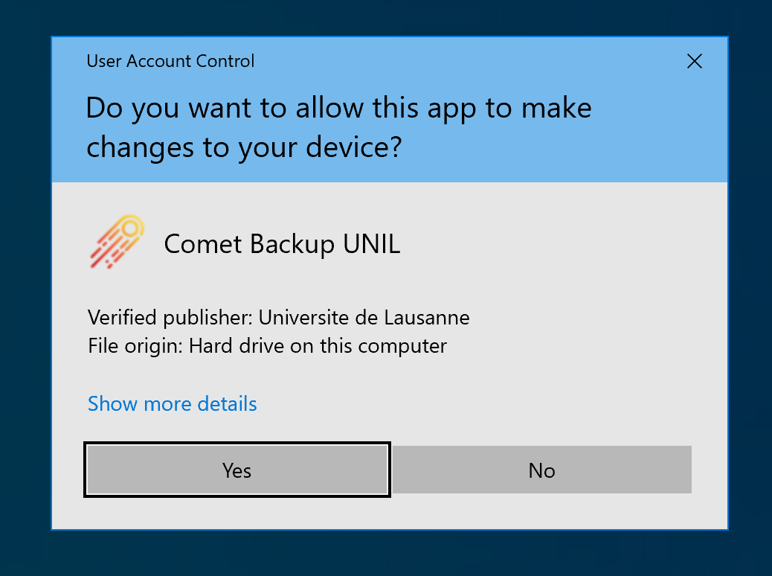Click the Comet Backup comet logo icon

[116, 242]
